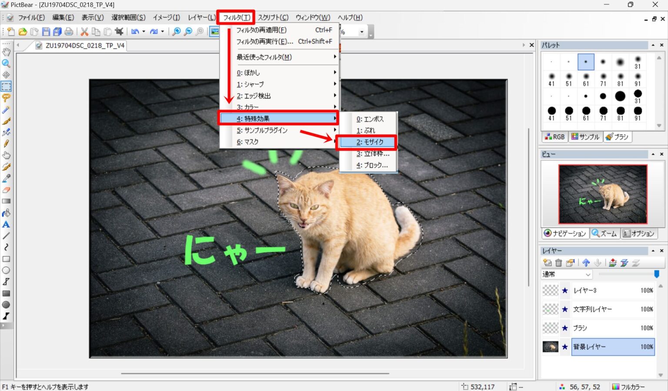Switch to the ズーム tab in View panel
Viewport: 668px width, 391px height.
[x=605, y=234]
